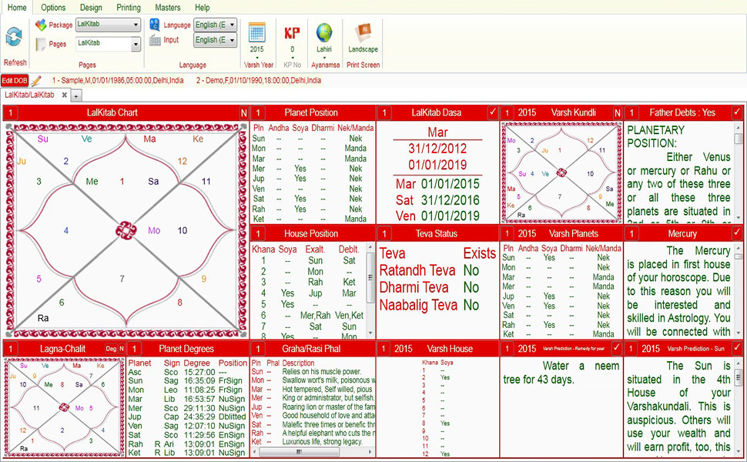The image size is (747, 462).
Task: Click Deg button on Lagna-Chalit header
Action: point(111,349)
